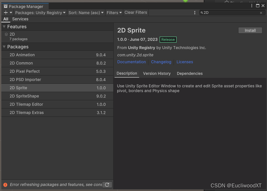Open the Changelog link
The image size is (267, 191).
pyautogui.click(x=161, y=62)
